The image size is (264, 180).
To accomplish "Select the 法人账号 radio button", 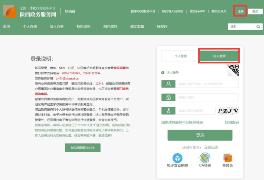I will pyautogui.click(x=163, y=73).
